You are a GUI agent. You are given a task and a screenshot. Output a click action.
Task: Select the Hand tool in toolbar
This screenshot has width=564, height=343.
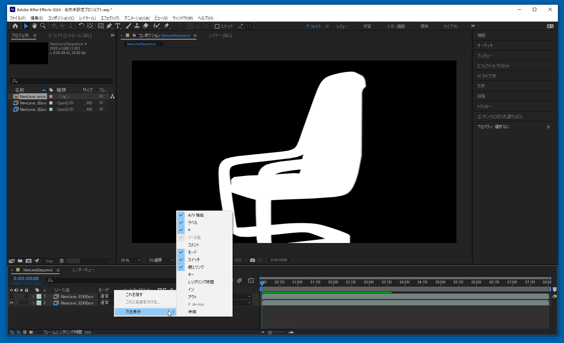coord(34,26)
